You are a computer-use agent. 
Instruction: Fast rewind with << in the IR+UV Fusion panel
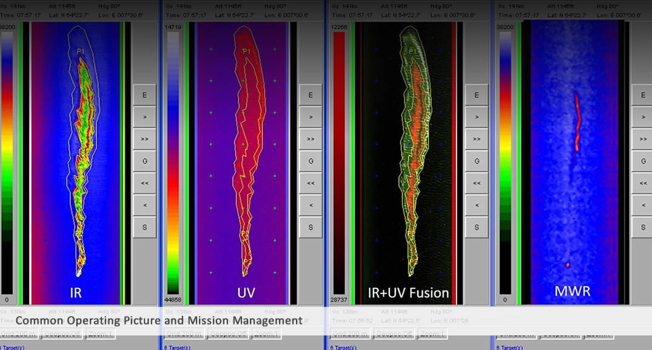pyautogui.click(x=476, y=183)
